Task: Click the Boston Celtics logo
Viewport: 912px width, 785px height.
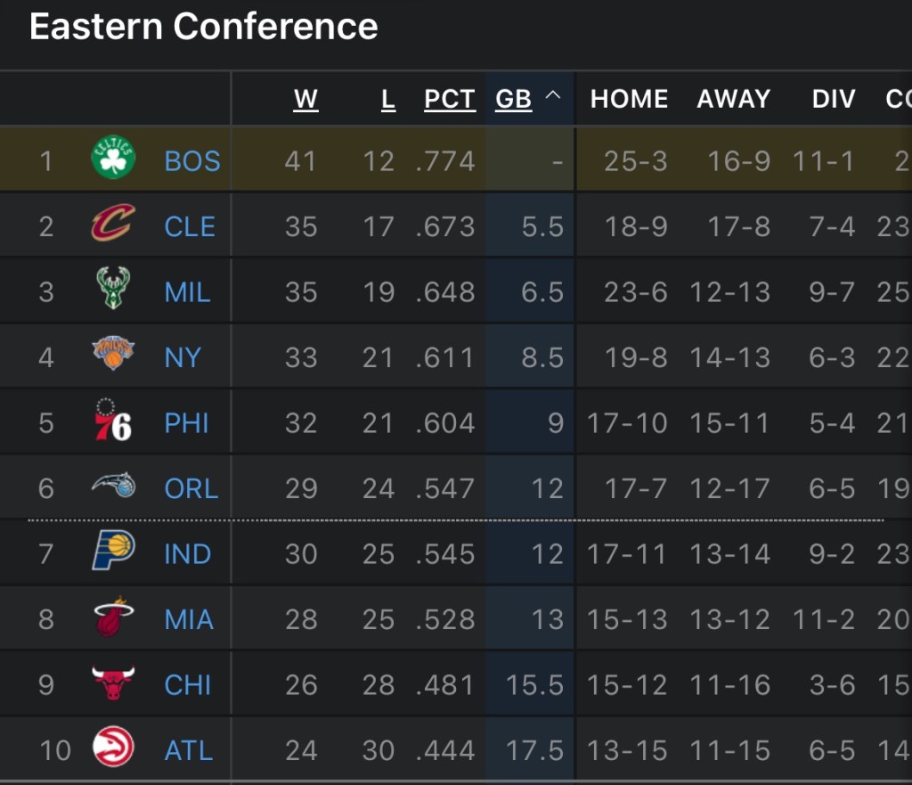Action: point(113,159)
